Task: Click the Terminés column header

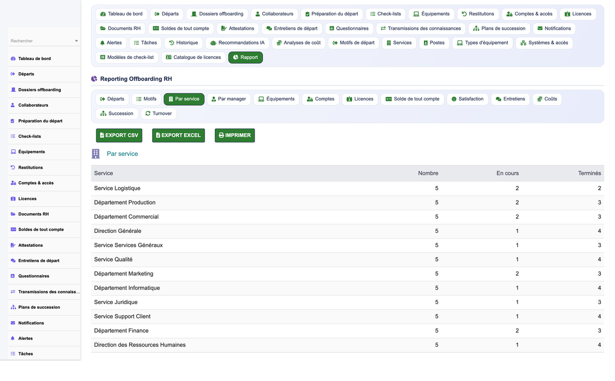Action: click(589, 173)
